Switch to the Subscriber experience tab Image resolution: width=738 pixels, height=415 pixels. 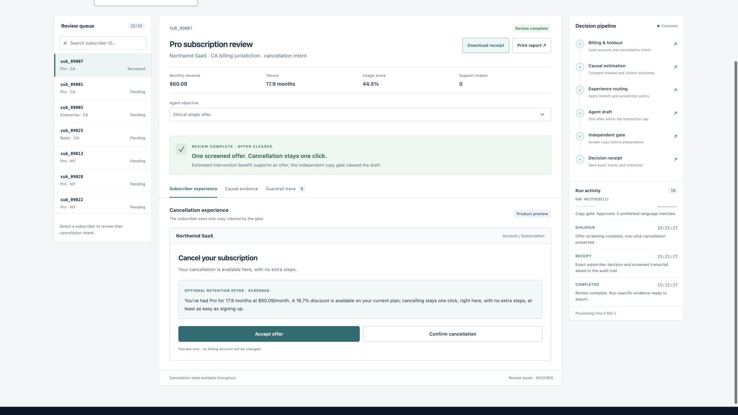(x=193, y=189)
